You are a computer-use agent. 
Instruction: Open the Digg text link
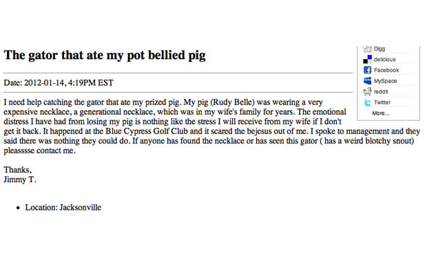[379, 49]
